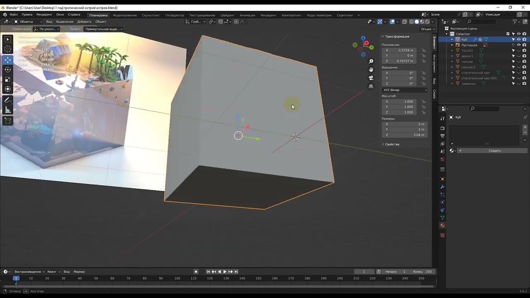The width and height of the screenshot is (530, 298).
Task: Choose the Measure ruler tool
Action: point(7,110)
